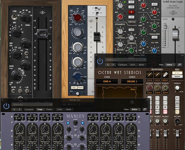Viewport: 185px width, 150px height.
Task: Click LINE/MIC toggle switch on Helios strip
Action: point(15,17)
